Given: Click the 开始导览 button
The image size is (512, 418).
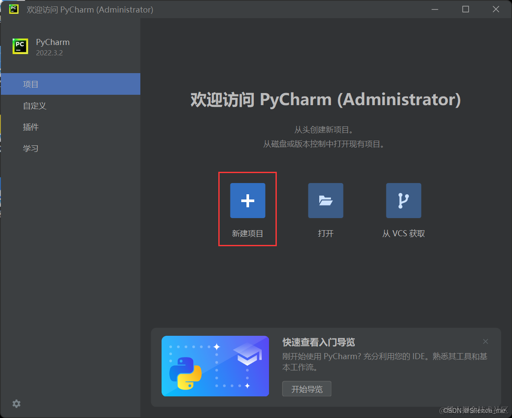Looking at the screenshot, I should click(x=307, y=389).
